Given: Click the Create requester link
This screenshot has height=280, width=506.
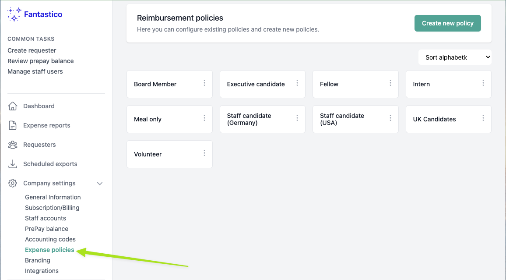Looking at the screenshot, I should click(32, 50).
